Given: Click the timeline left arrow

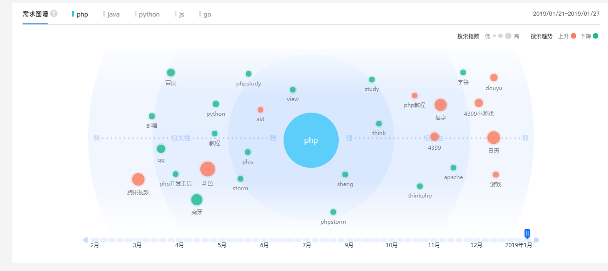Looking at the screenshot, I should (x=85, y=240).
